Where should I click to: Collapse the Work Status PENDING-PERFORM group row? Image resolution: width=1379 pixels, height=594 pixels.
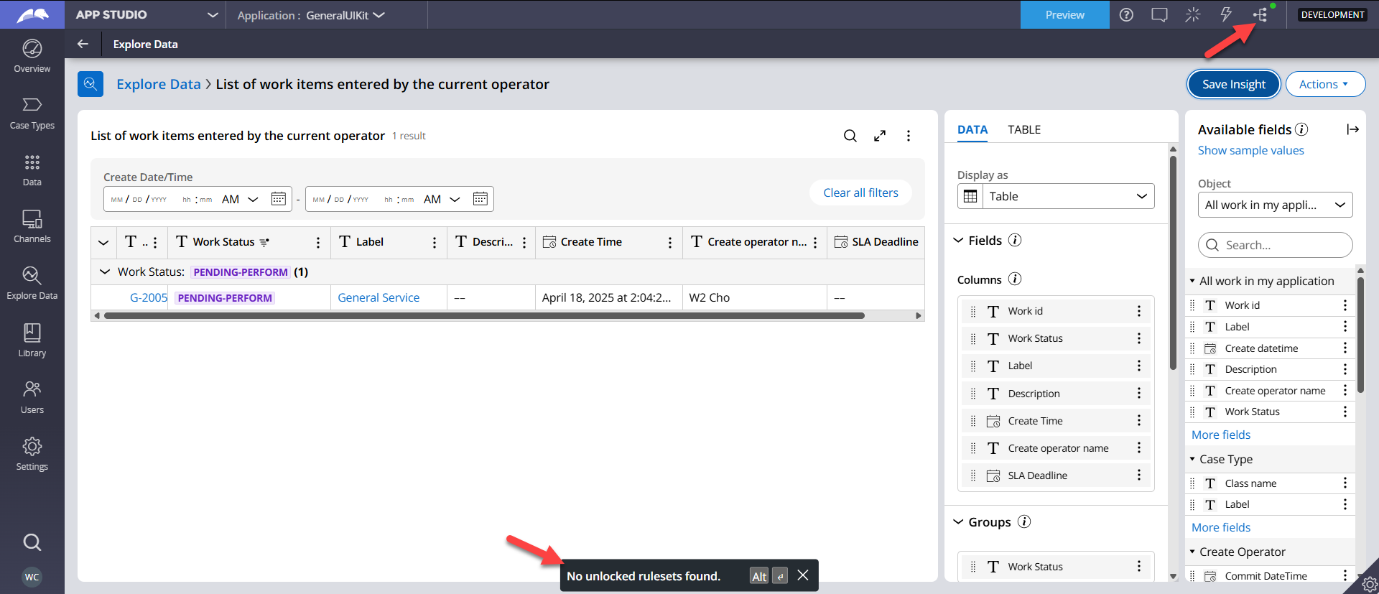(x=105, y=272)
